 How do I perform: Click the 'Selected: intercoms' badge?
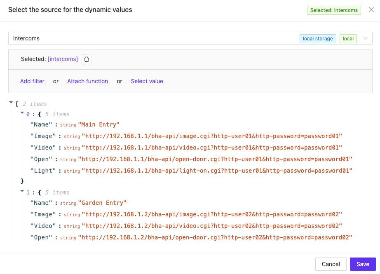pyautogui.click(x=334, y=10)
